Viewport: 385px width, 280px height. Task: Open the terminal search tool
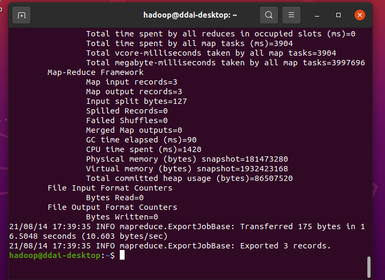tap(269, 15)
